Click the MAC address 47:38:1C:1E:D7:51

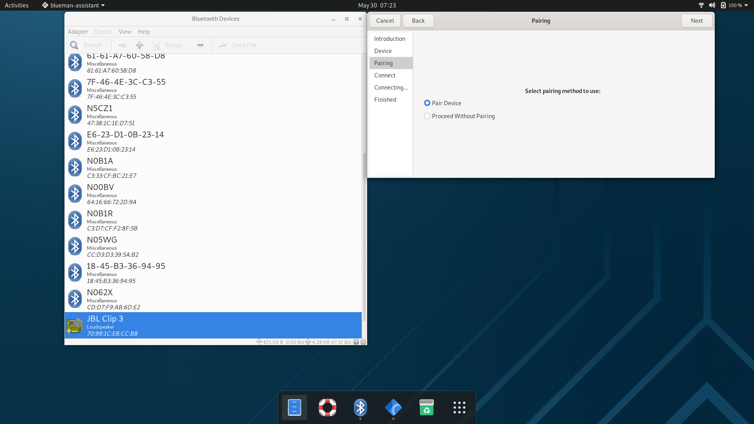[x=111, y=123]
